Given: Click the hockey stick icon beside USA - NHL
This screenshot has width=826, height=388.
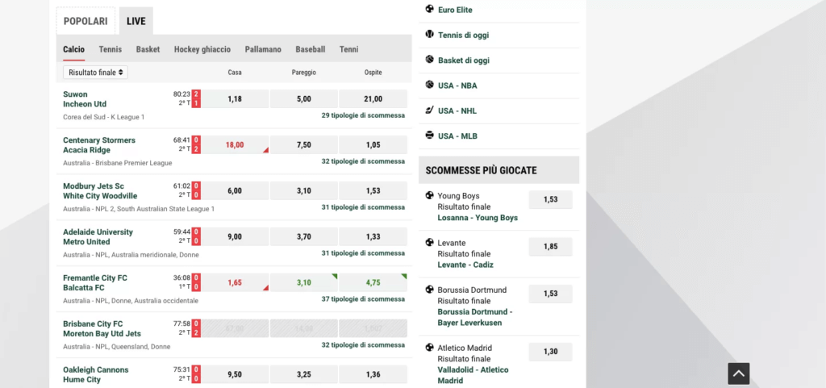Looking at the screenshot, I should 429,110.
